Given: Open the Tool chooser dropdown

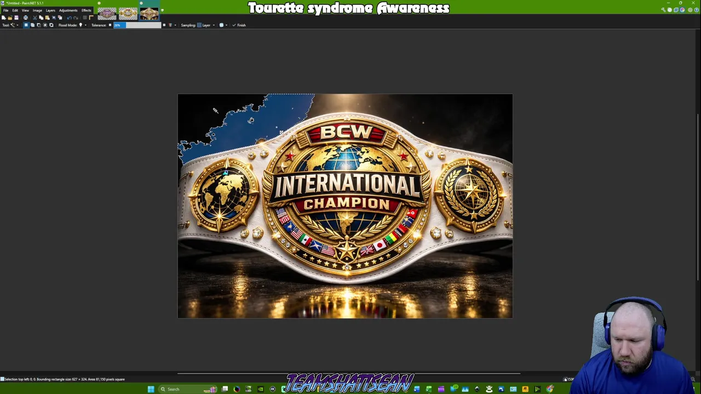Looking at the screenshot, I should pyautogui.click(x=15, y=25).
